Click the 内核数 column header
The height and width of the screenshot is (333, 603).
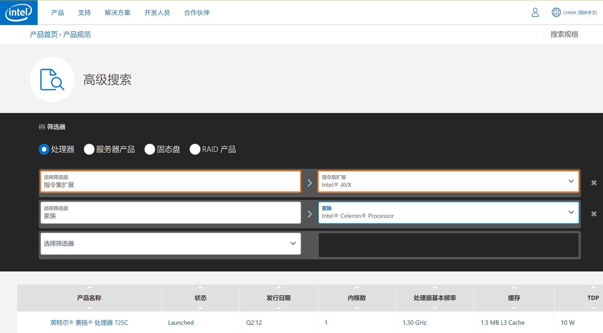click(357, 298)
